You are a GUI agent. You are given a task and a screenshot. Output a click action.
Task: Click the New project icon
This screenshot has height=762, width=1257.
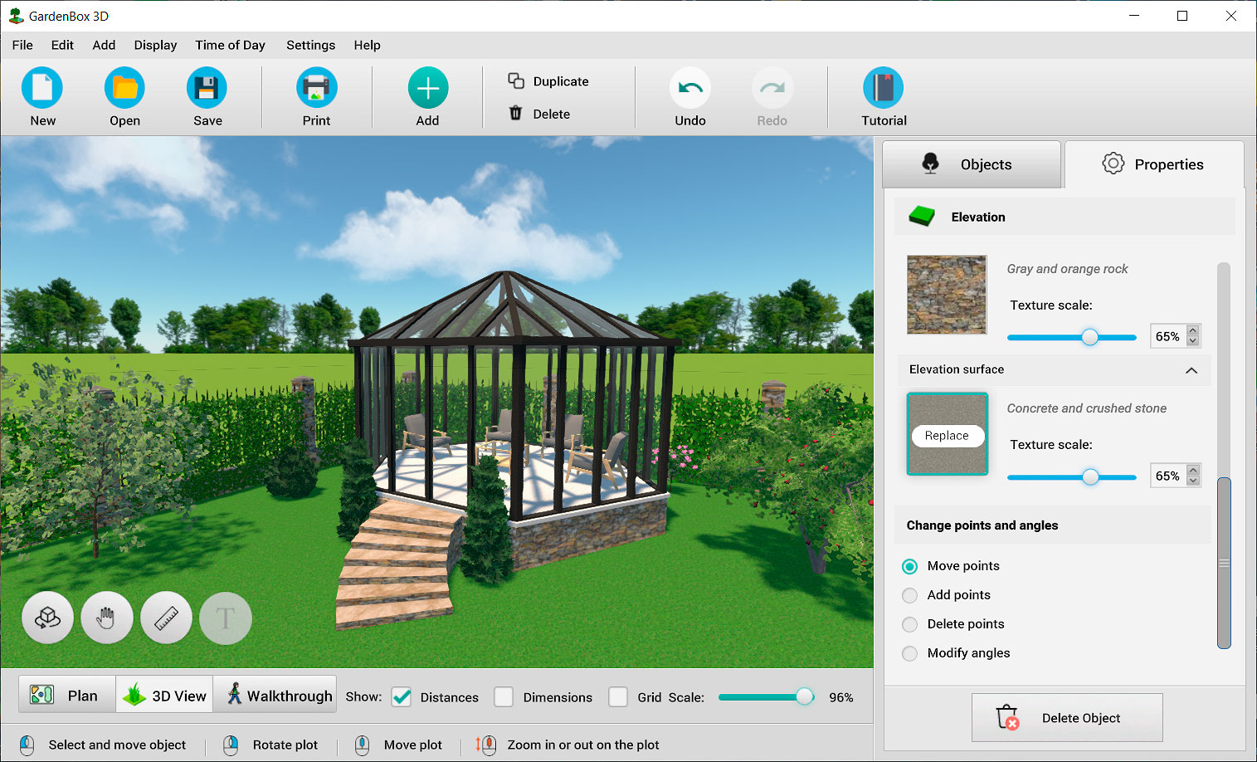click(x=42, y=88)
